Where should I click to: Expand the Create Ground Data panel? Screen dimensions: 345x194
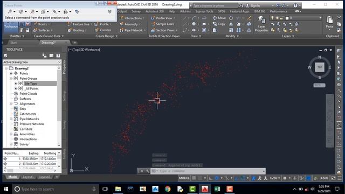pyautogui.click(x=49, y=36)
